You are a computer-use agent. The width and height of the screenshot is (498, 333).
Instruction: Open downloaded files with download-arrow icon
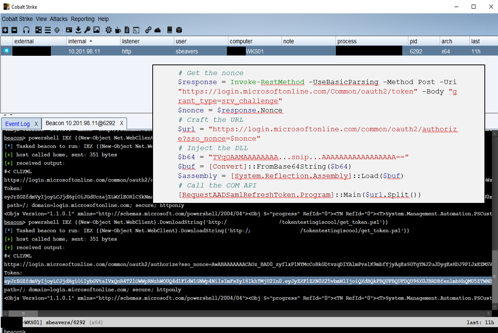pos(78,30)
